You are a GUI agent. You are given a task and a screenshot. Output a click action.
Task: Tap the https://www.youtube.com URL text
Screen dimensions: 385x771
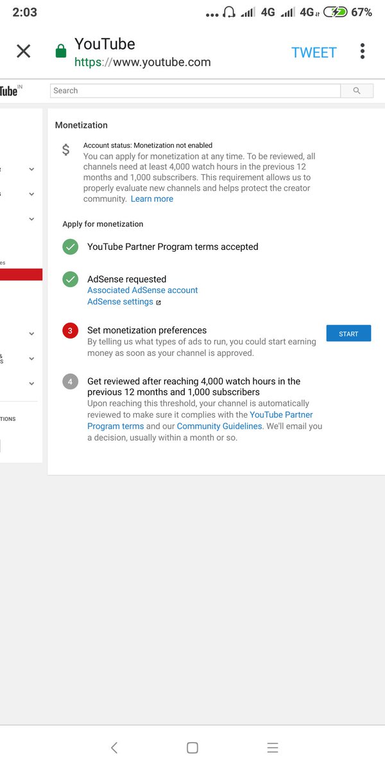142,62
